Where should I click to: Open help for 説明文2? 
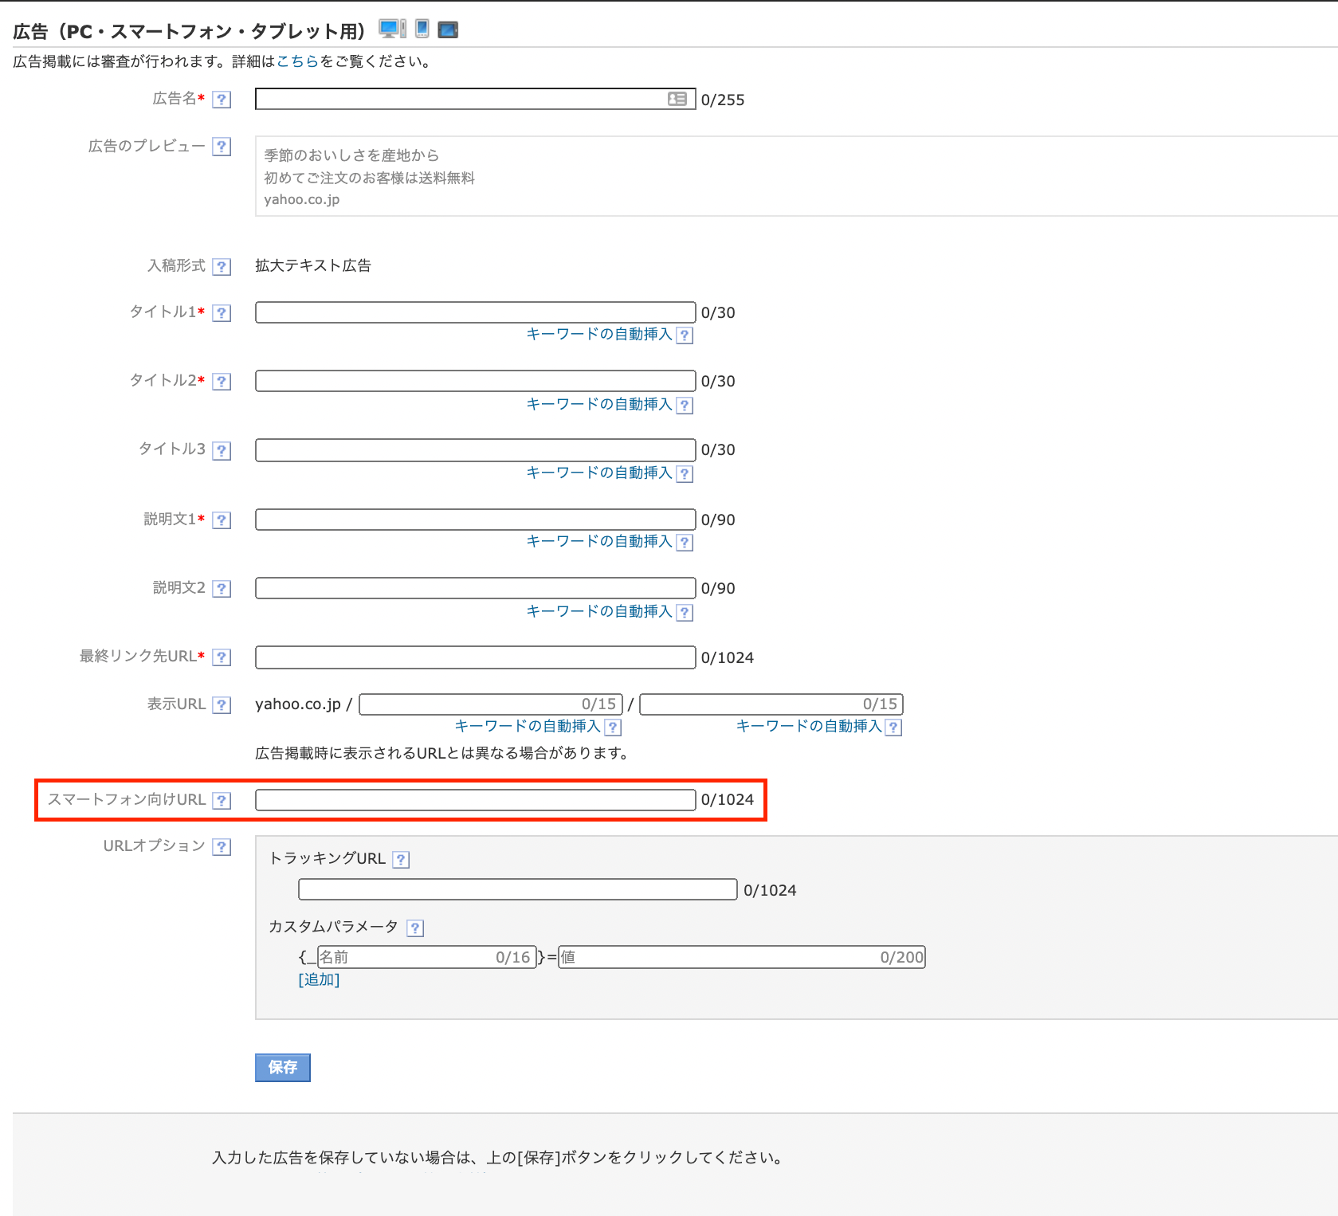point(222,588)
